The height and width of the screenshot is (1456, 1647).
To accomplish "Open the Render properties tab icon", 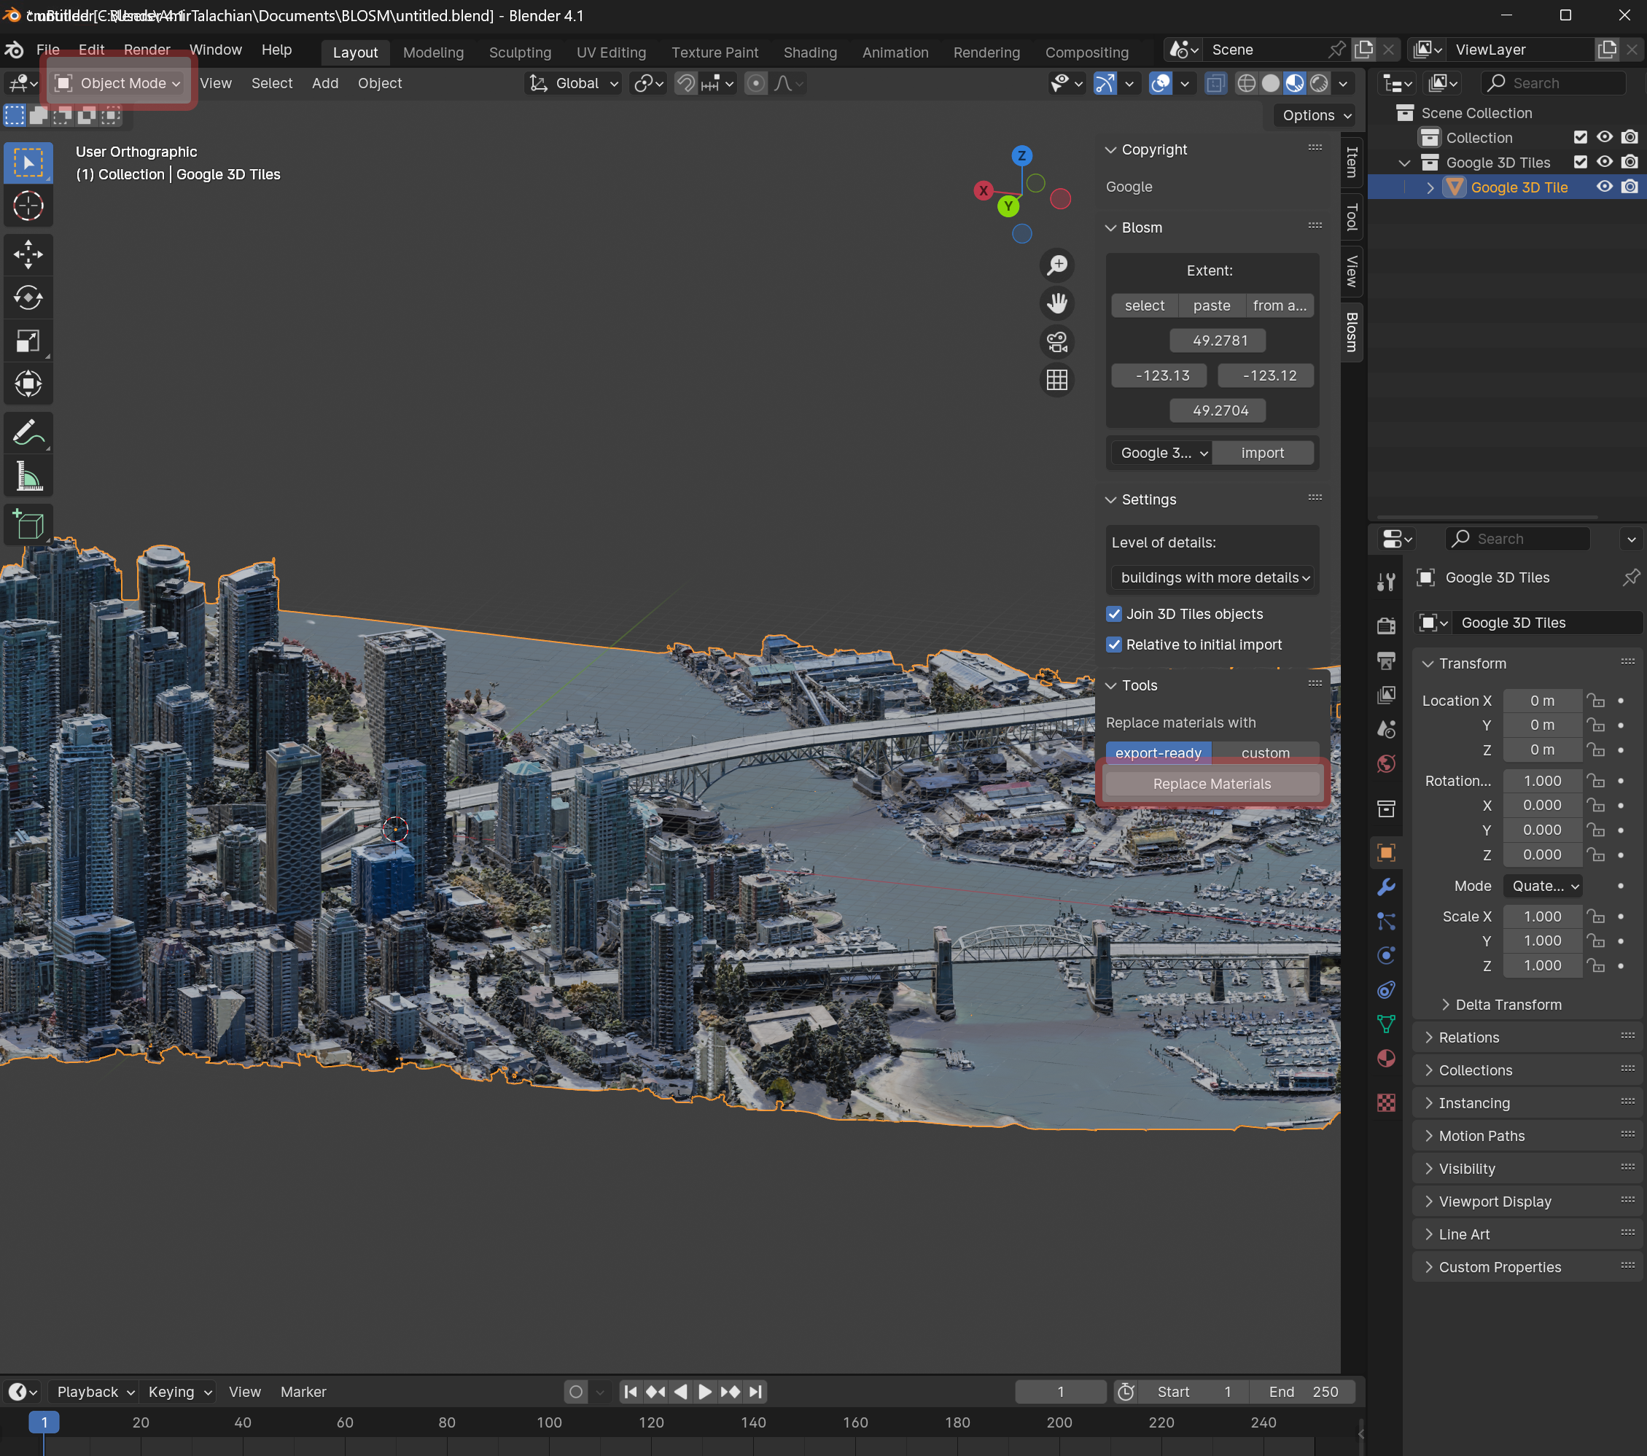I will tap(1386, 626).
